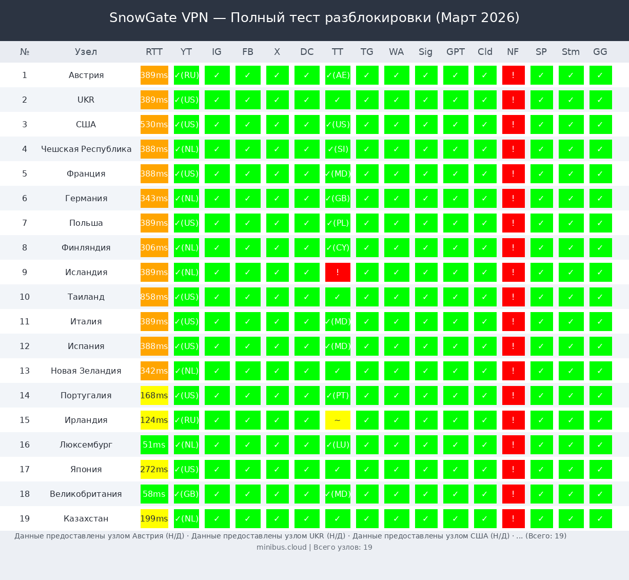Click the yellow tilde TT cell for Ирландия

click(x=338, y=420)
